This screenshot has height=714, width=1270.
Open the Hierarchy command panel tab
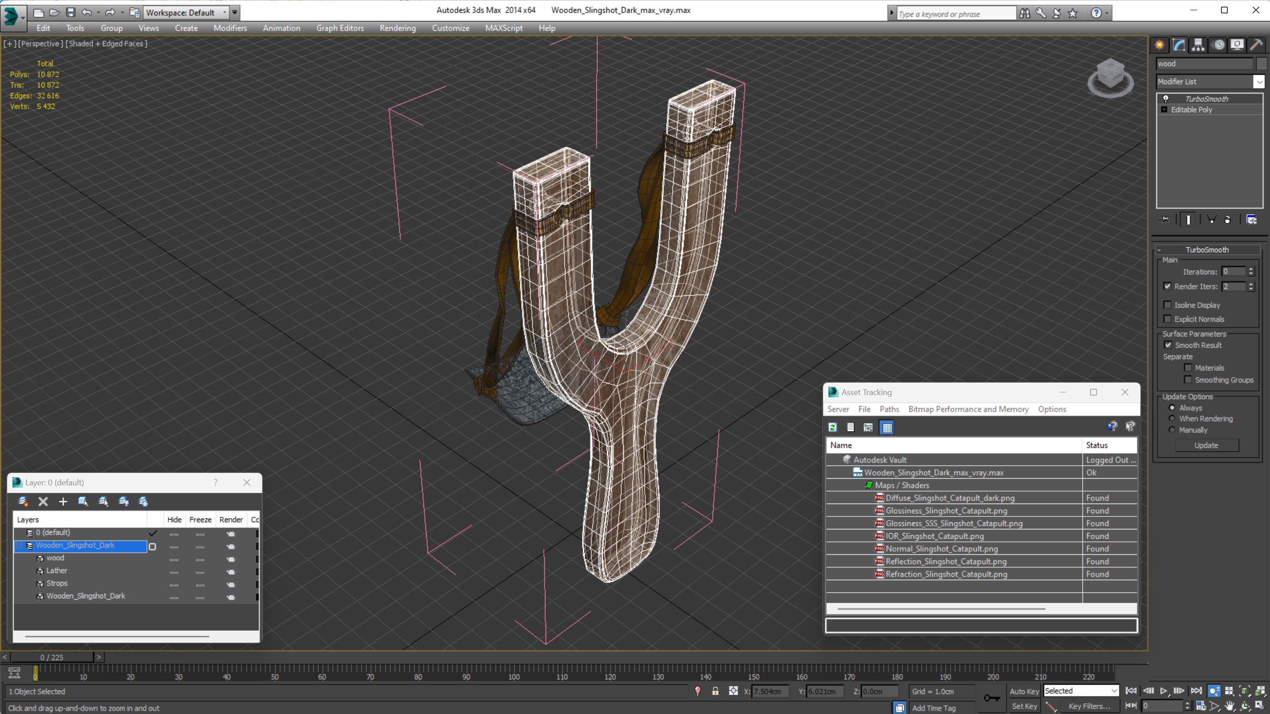click(1198, 45)
